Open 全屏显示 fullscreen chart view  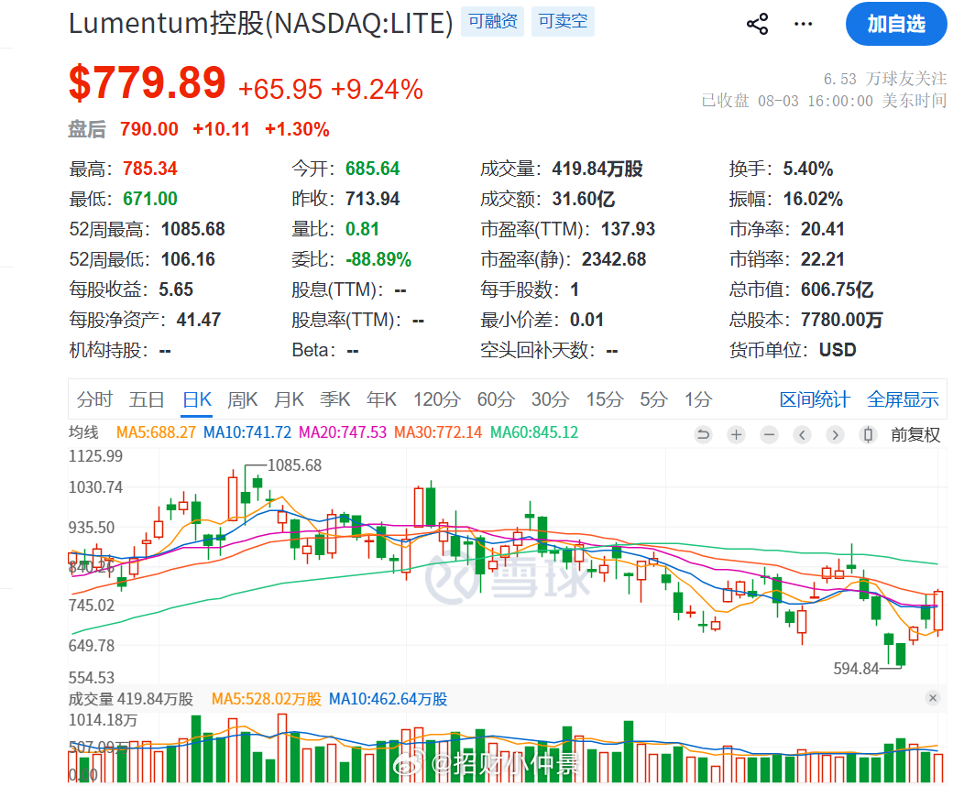point(903,399)
